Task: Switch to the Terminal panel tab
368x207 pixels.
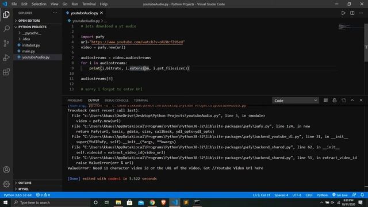Action: 141,101
